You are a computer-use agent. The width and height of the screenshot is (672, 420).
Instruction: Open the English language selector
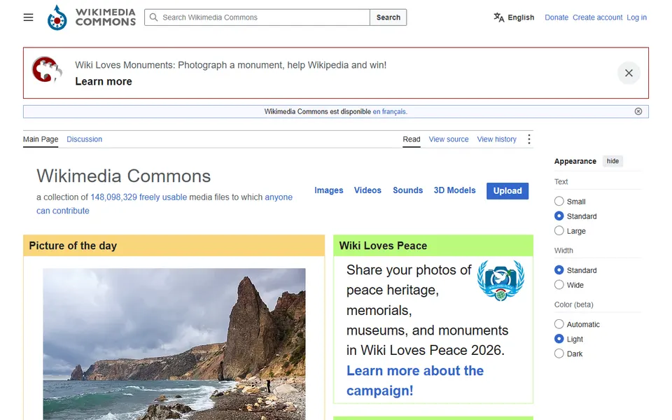point(514,17)
